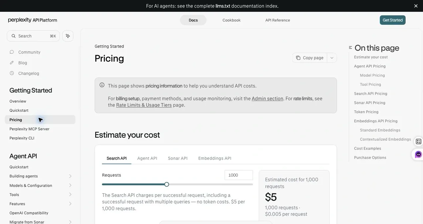
Task: Click the Requests number input field
Action: coord(239,175)
